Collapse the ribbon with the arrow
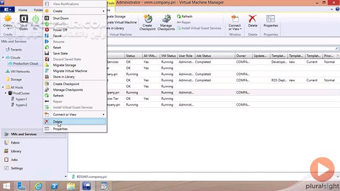340x191 pixels. click(332, 9)
